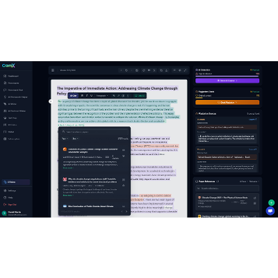Open the Learn link on first source card
Image resolution: width=278 pixels, height=278 pixels.
tap(252, 120)
